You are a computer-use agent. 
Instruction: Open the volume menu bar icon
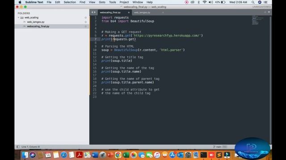pyautogui.click(x=210, y=2)
